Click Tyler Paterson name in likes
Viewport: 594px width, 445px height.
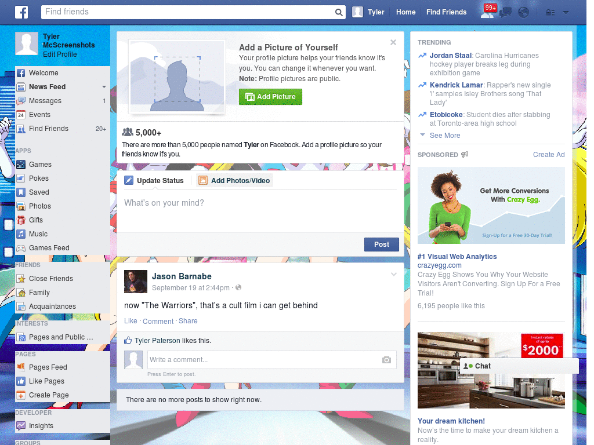[157, 341]
